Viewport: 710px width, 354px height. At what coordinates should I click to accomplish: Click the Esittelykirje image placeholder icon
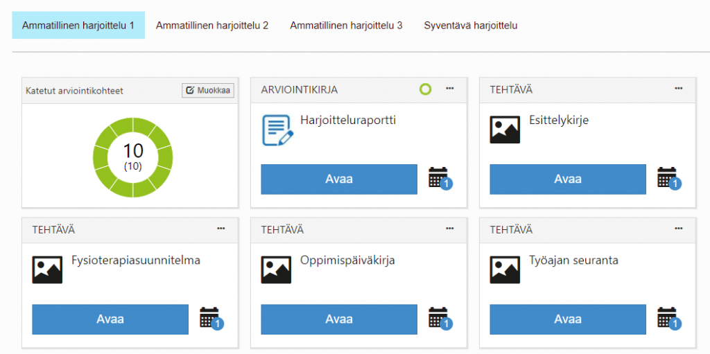pos(505,130)
